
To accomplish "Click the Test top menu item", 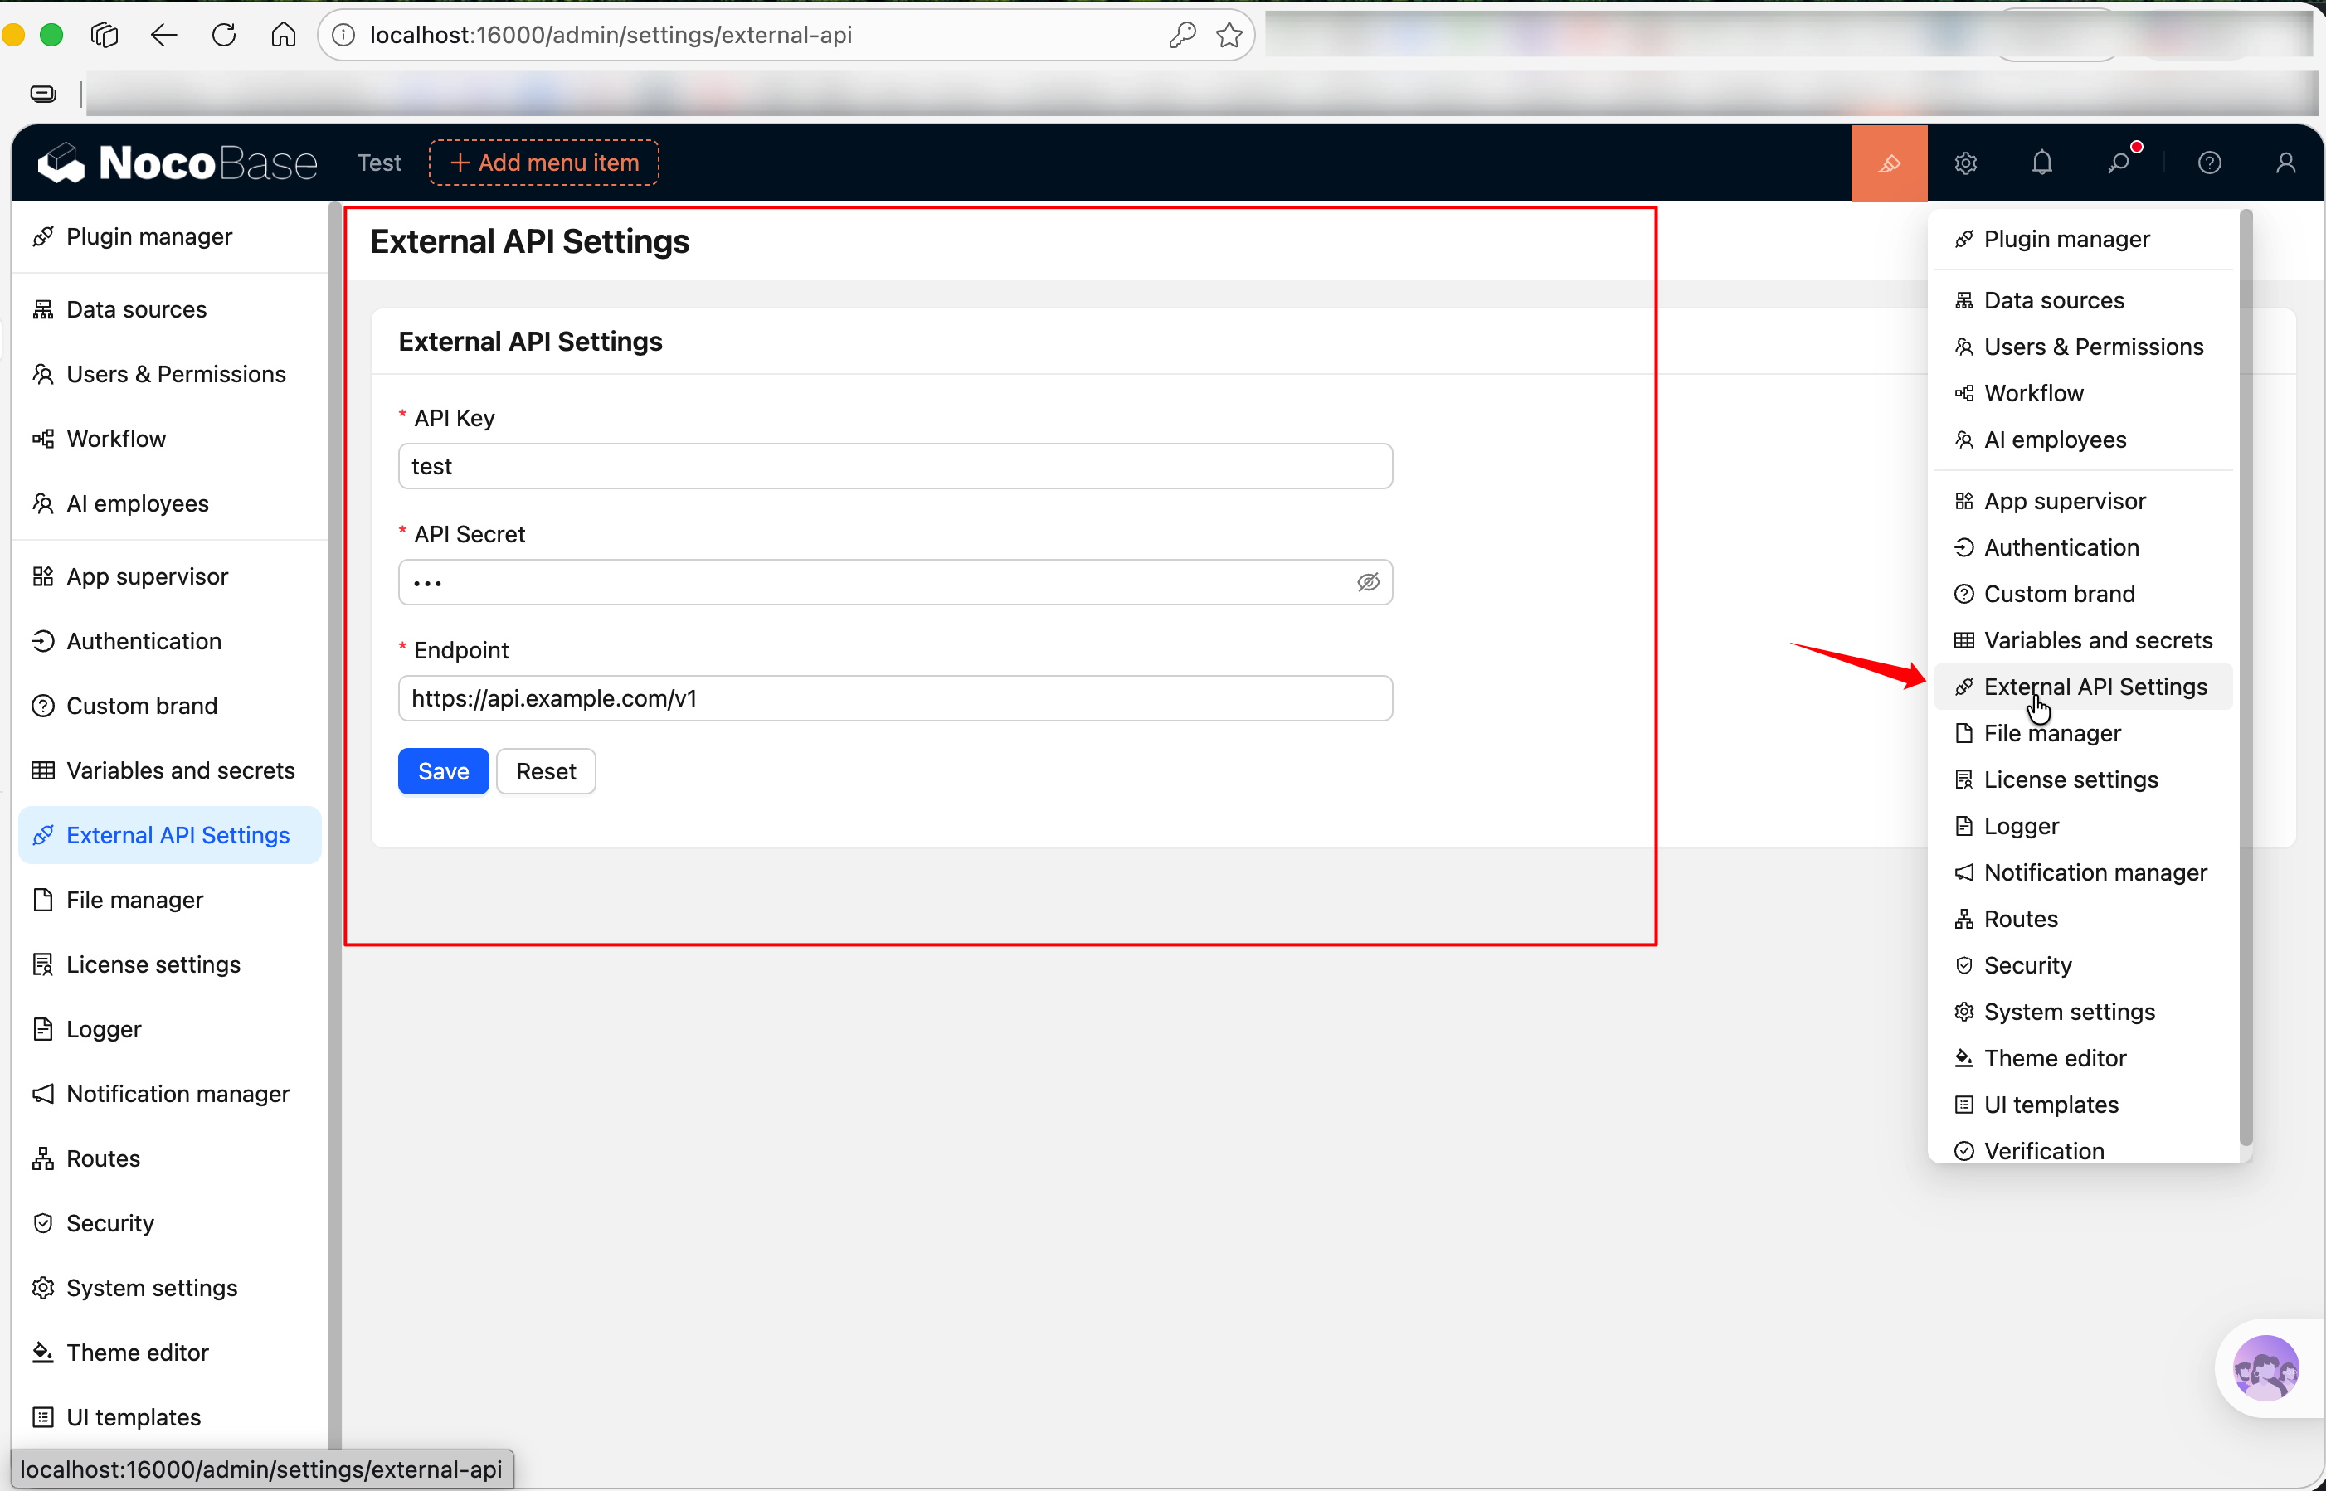I will coord(378,163).
